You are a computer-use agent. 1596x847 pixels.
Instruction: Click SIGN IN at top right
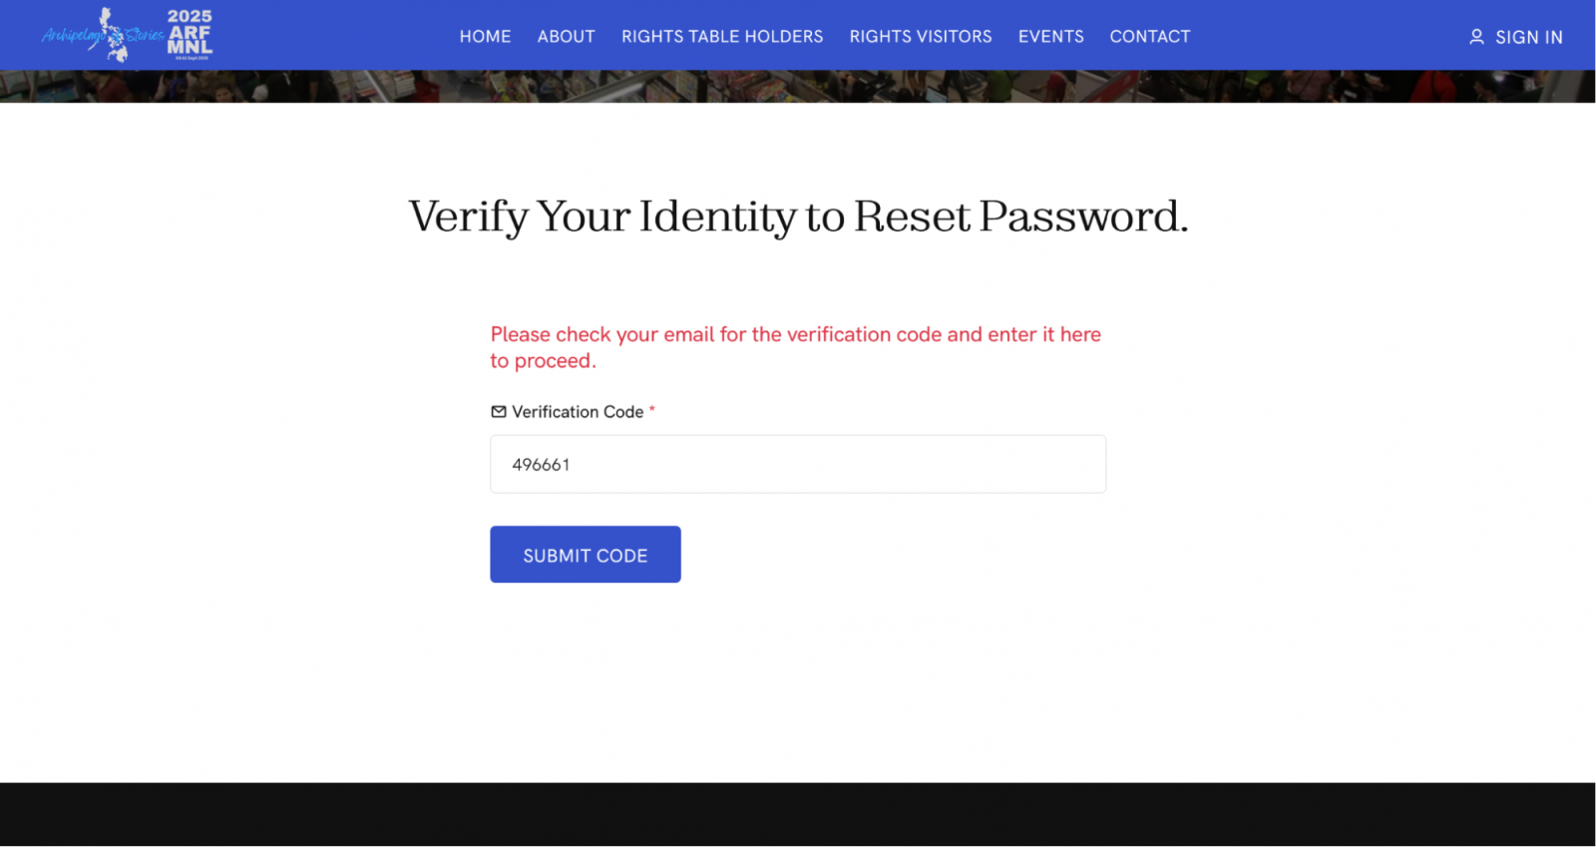1528,37
